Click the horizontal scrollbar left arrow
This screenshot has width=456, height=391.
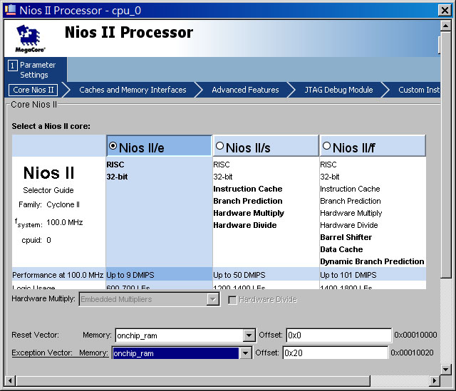click(10, 380)
